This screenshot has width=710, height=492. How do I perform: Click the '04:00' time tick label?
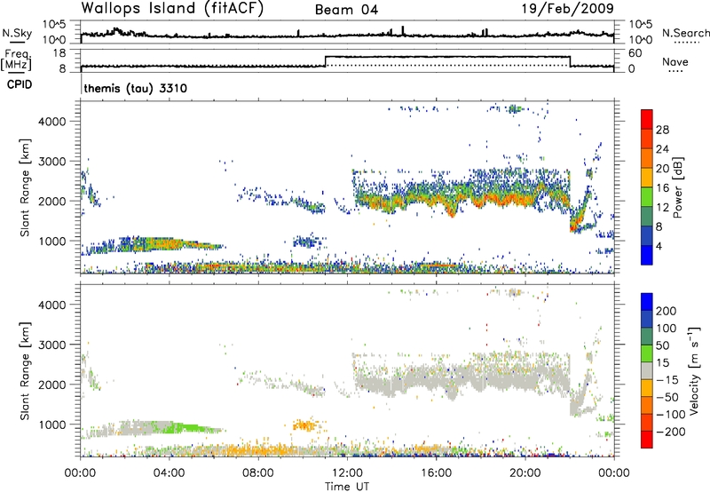pos(170,473)
